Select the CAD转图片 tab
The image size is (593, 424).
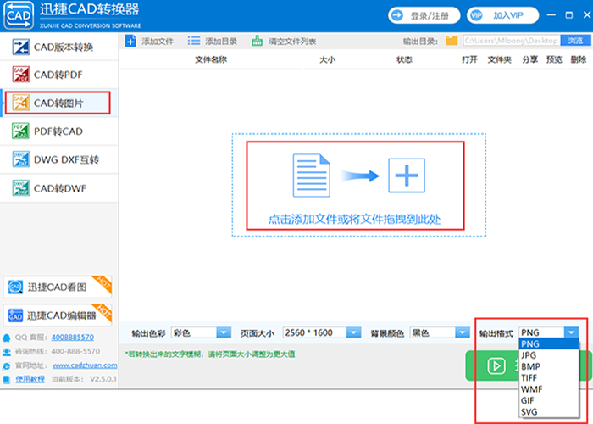click(59, 103)
